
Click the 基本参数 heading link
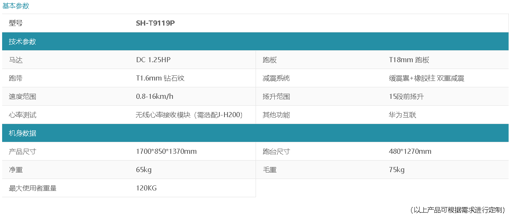pyautogui.click(x=16, y=6)
